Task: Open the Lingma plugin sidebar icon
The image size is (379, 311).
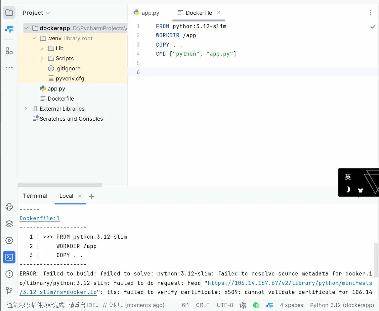Action: [9, 29]
